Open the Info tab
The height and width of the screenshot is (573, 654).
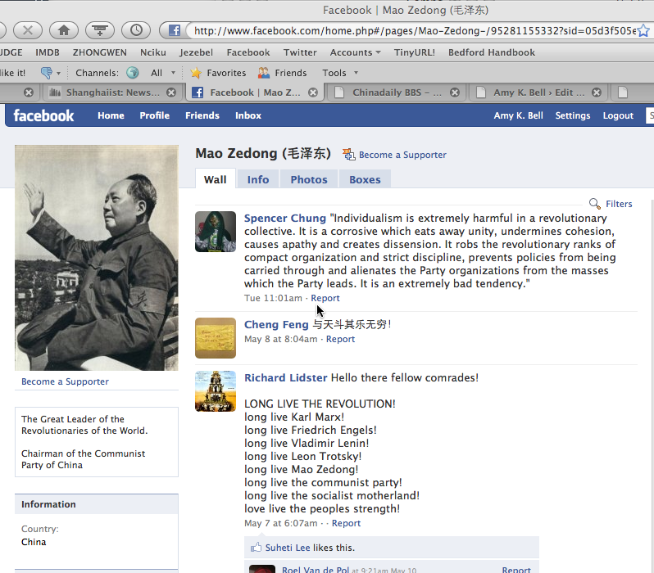pos(258,179)
